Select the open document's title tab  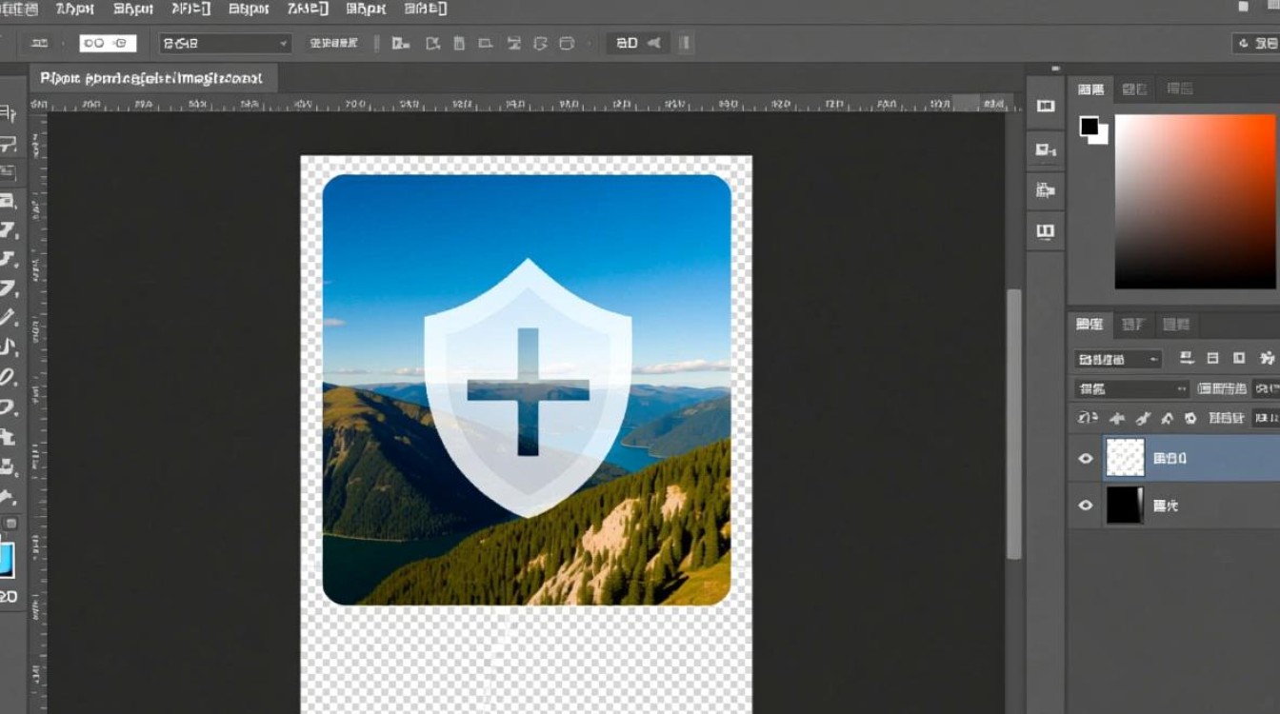coord(152,78)
